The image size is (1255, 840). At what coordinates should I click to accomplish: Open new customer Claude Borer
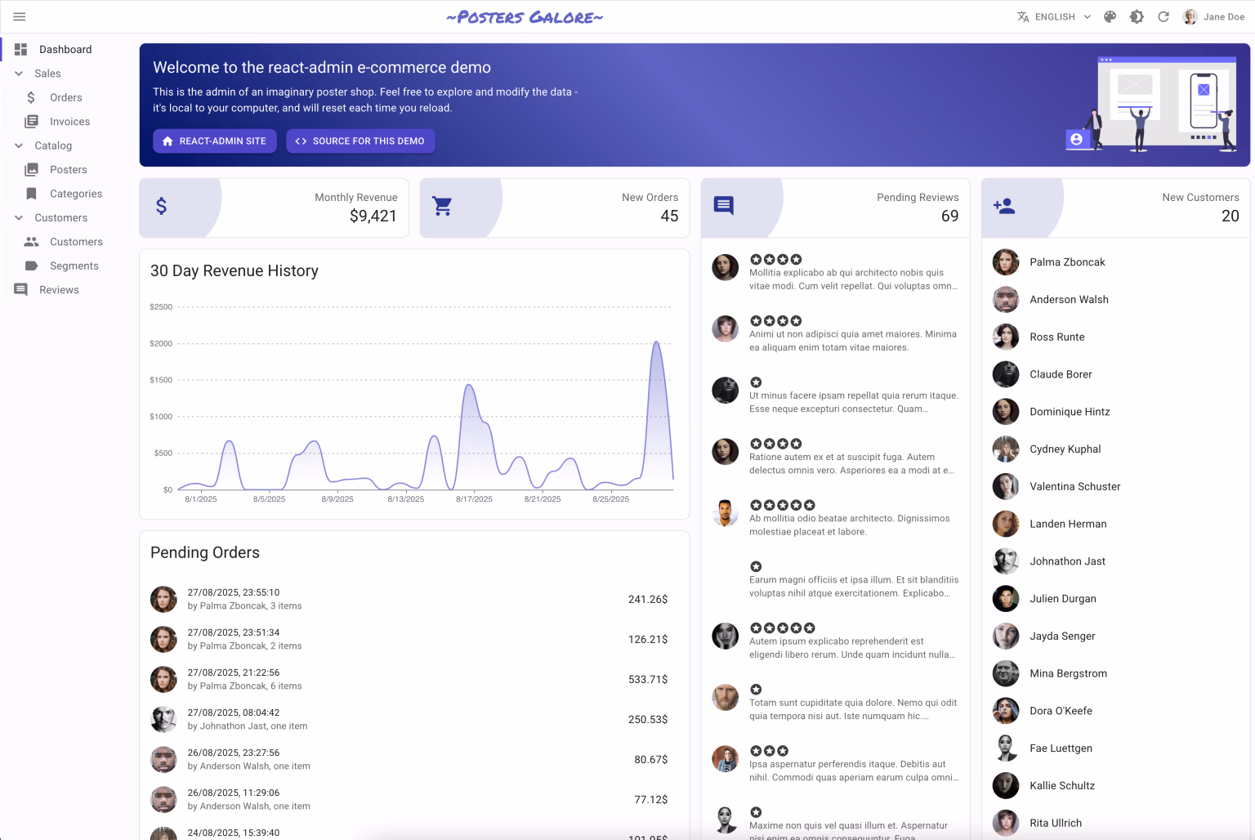pos(1061,374)
